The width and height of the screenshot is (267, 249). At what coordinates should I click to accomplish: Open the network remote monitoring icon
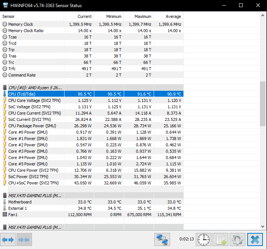tap(162, 239)
